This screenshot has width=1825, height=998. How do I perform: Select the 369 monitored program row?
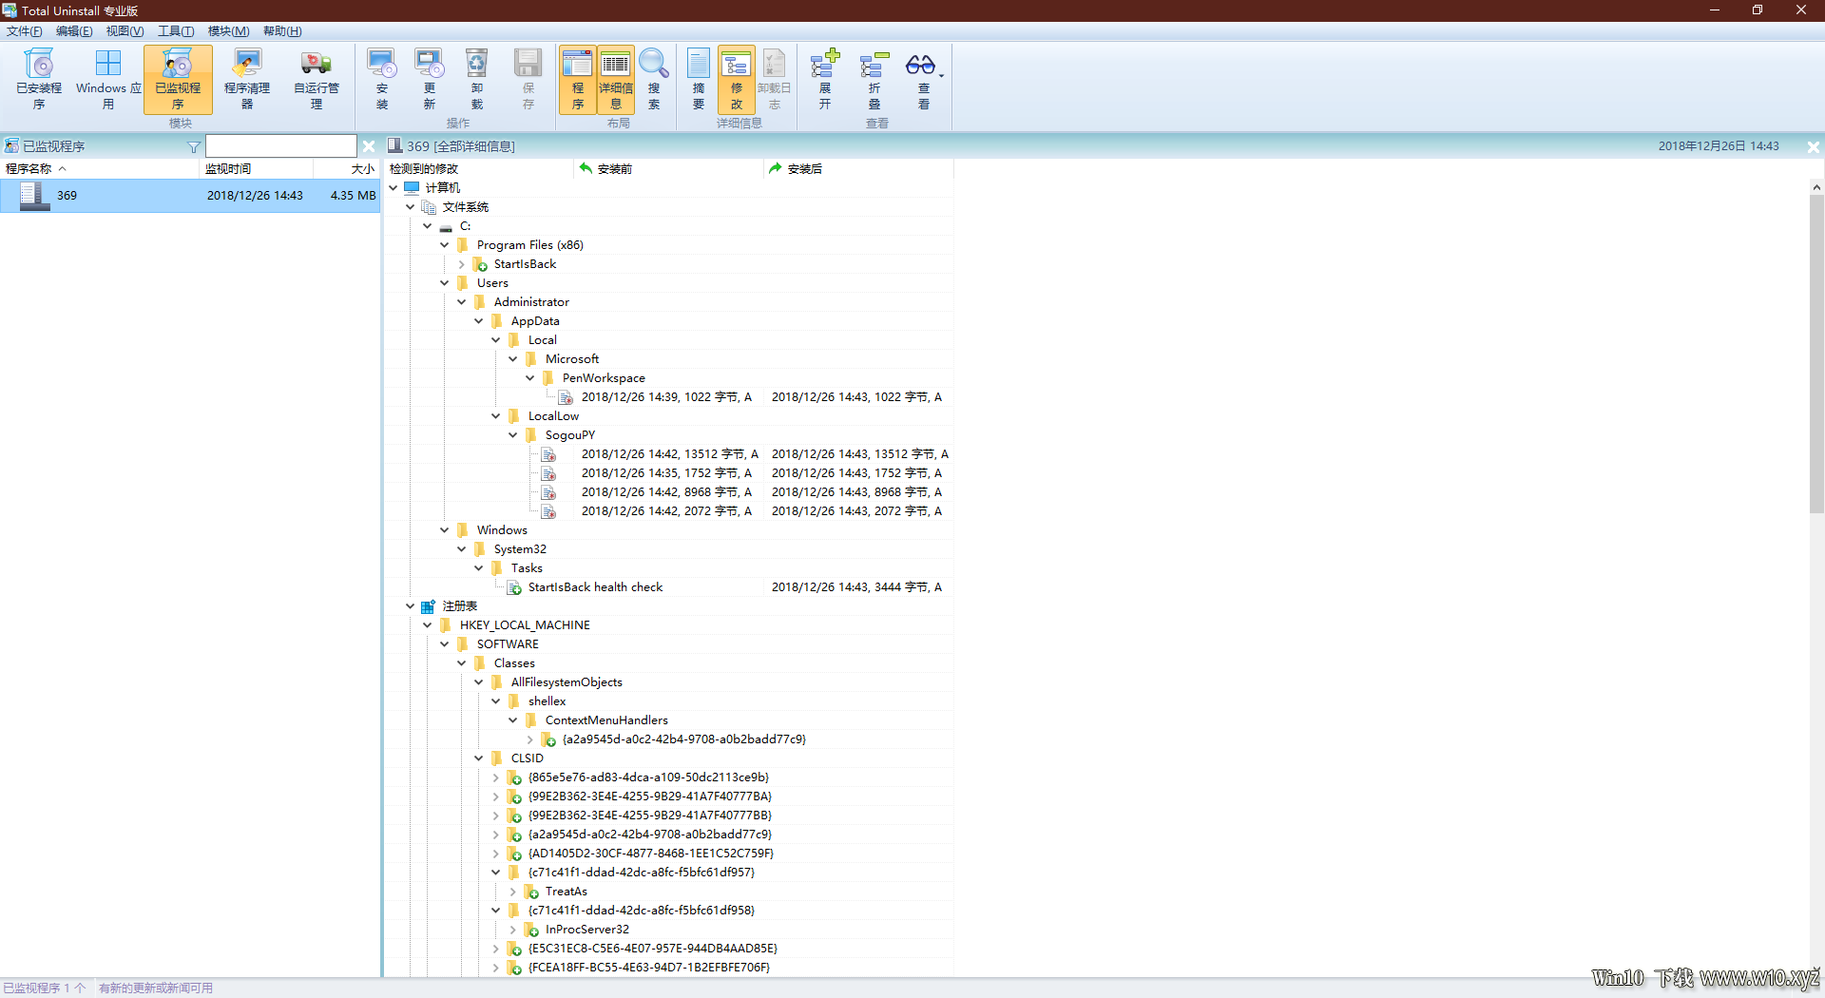coord(190,195)
